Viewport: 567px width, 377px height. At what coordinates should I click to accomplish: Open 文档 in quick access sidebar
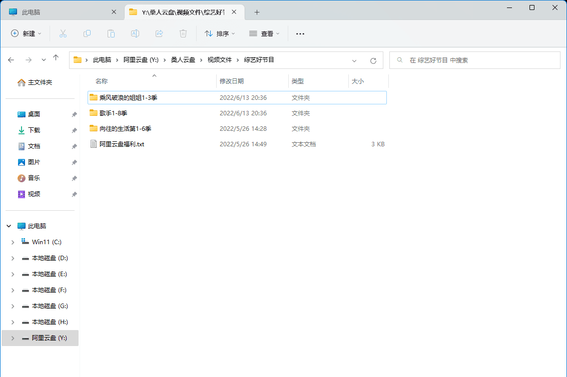point(34,146)
